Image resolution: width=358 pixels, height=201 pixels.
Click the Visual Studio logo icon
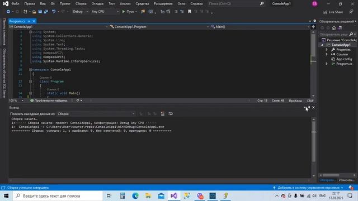[6, 4]
